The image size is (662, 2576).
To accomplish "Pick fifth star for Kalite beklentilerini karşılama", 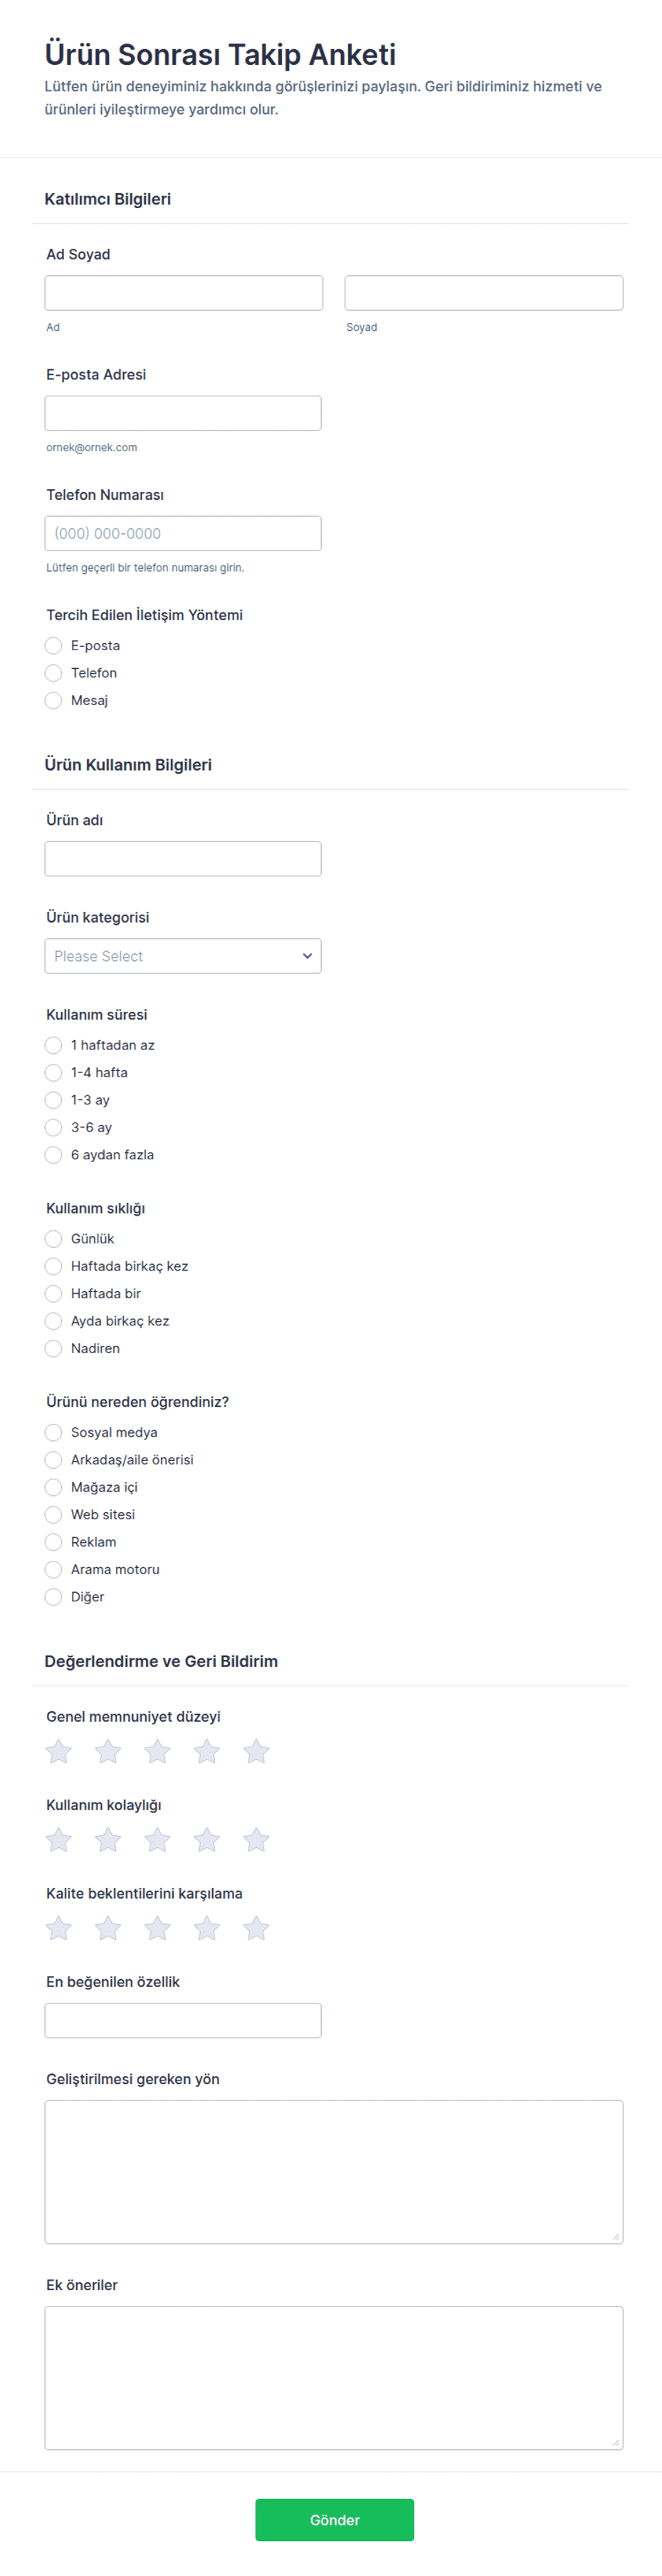I will coord(256,1928).
